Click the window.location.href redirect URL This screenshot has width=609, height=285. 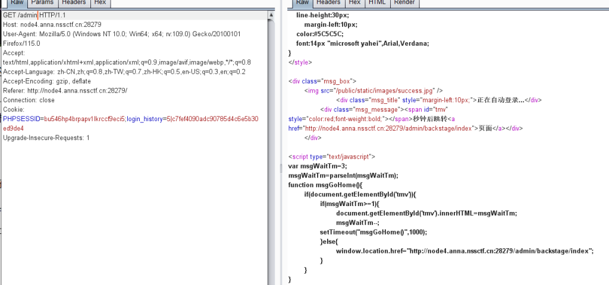click(500, 251)
